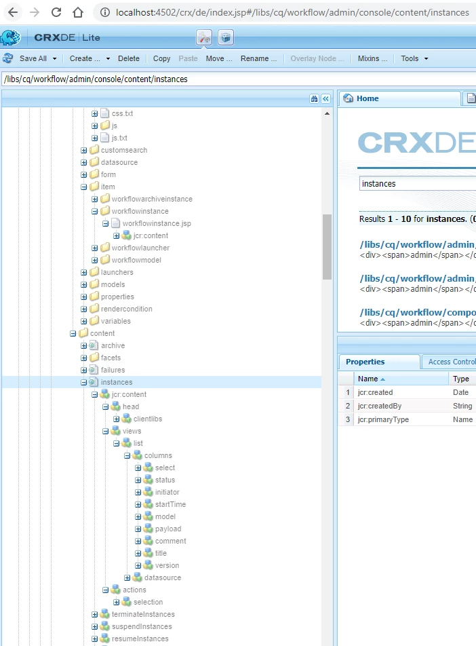Click the browser forward arrow

pos(35,12)
